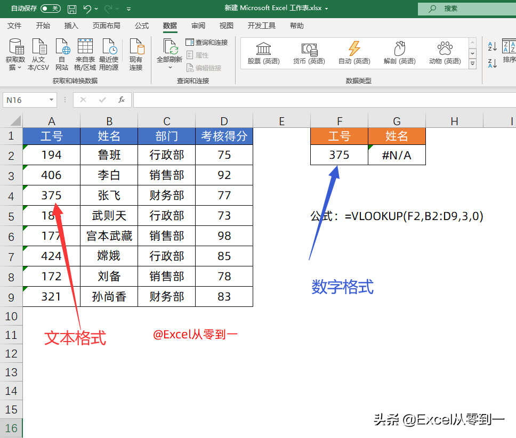Switch to the Review (审阅) tab
Viewport: 516px width, 438px height.
coord(198,26)
